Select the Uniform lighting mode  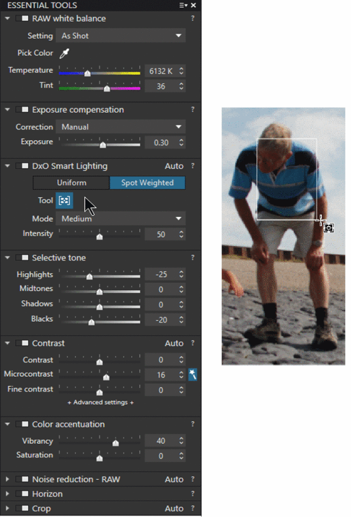pos(71,183)
